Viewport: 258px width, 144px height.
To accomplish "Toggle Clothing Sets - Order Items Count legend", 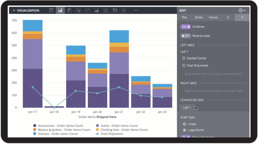I will point(122,130).
